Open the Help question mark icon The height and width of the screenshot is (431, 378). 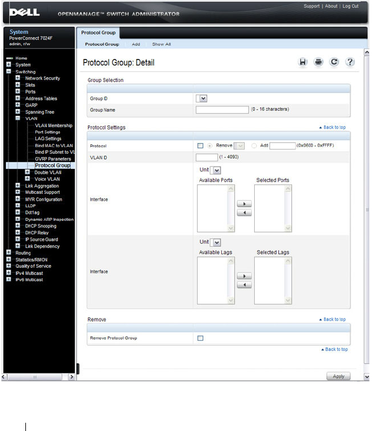(350, 62)
